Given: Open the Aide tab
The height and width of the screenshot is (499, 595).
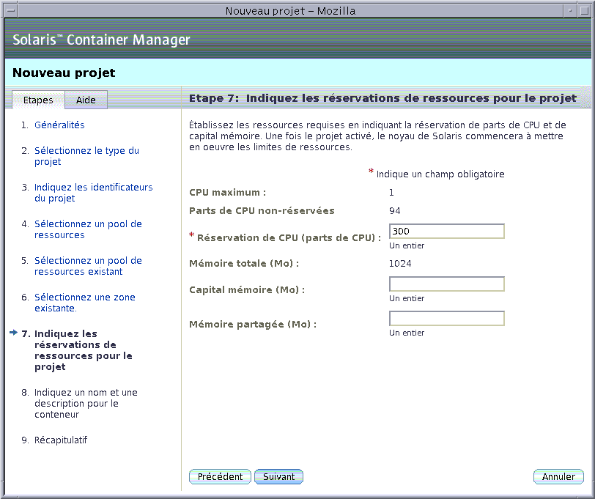Looking at the screenshot, I should click(86, 100).
